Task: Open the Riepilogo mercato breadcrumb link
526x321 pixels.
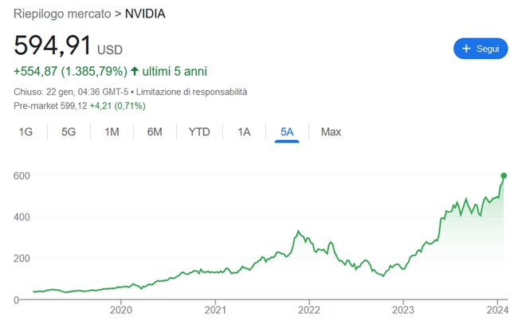Action: click(62, 14)
